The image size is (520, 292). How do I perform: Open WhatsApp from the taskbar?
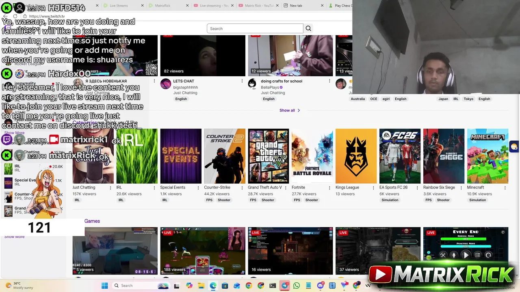(x=297, y=286)
